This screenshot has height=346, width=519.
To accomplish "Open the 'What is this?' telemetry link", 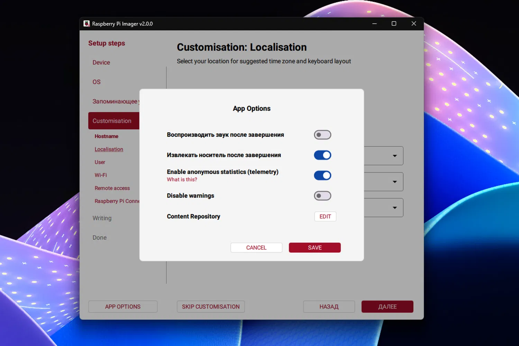I will [182, 180].
